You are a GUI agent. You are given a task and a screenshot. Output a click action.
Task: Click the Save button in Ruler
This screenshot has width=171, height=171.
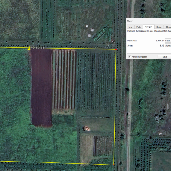point(165,57)
